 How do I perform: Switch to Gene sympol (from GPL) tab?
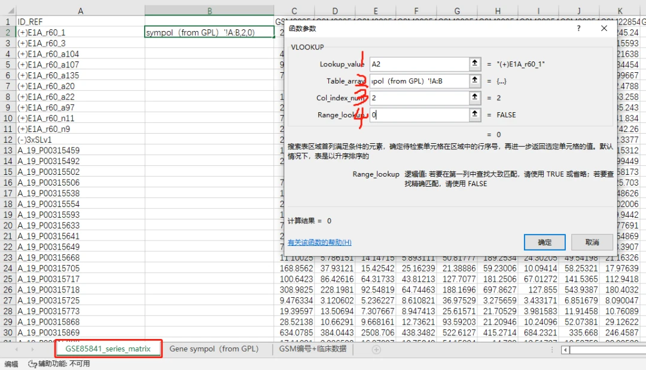coord(214,349)
